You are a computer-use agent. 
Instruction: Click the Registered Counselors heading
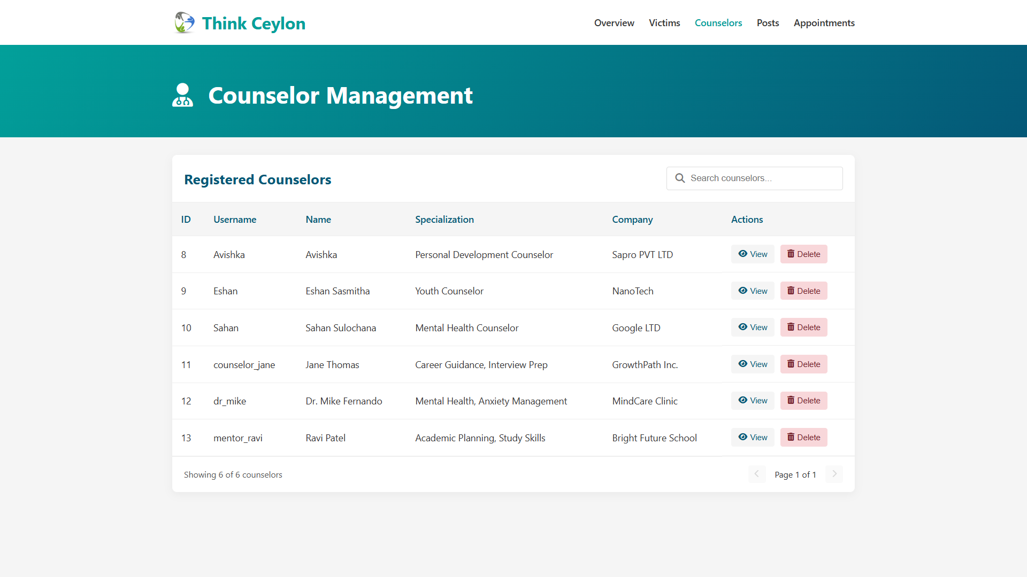[x=257, y=180]
